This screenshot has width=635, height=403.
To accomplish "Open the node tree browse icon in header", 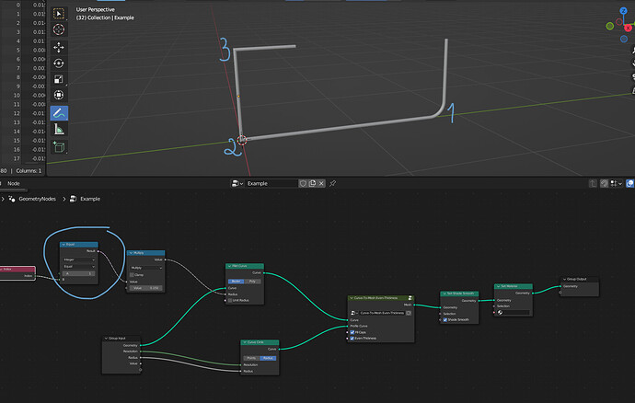I will click(237, 183).
